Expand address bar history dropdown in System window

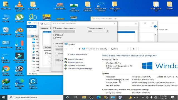128,49
